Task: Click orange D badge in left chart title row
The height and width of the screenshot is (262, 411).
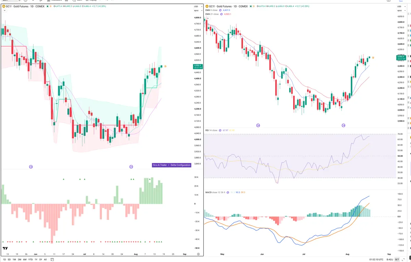Action: click(51, 7)
